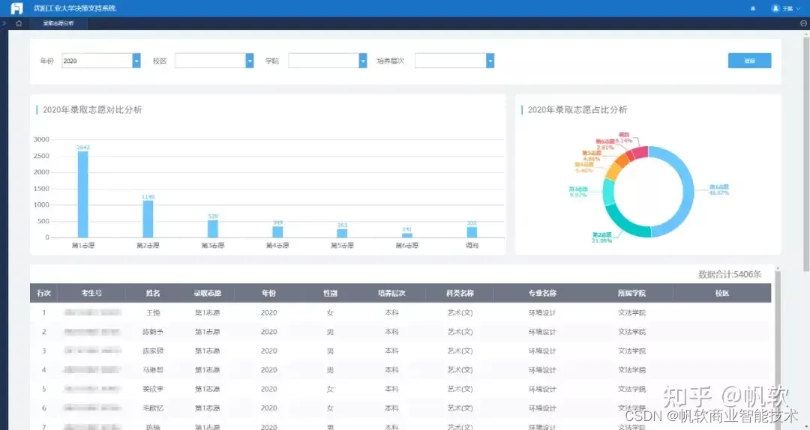Image resolution: width=810 pixels, height=430 pixels.
Task: Click the name 毛歆忆 in row 6
Action: (x=153, y=408)
